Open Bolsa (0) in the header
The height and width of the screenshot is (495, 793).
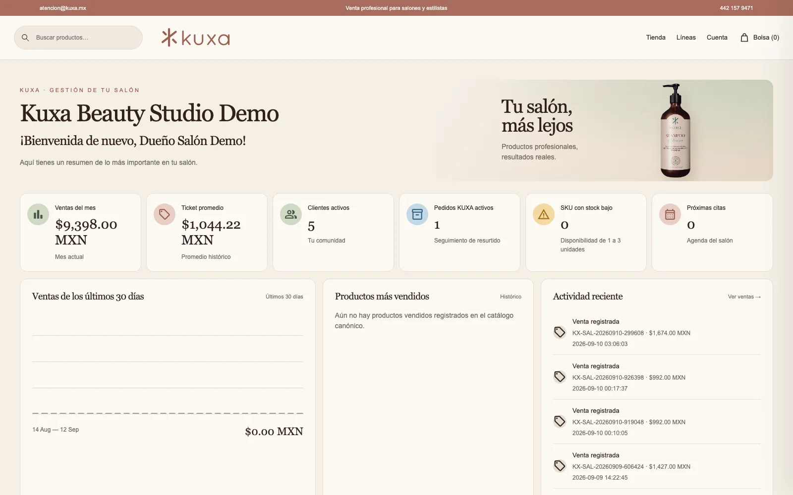(760, 38)
